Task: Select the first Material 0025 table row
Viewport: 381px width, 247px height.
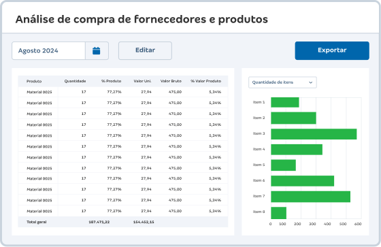Action: click(123, 92)
